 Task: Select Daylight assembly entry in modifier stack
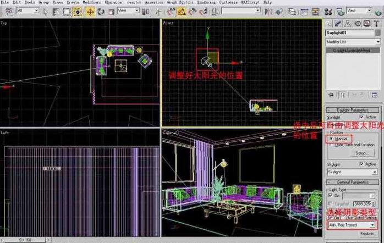coord(353,51)
